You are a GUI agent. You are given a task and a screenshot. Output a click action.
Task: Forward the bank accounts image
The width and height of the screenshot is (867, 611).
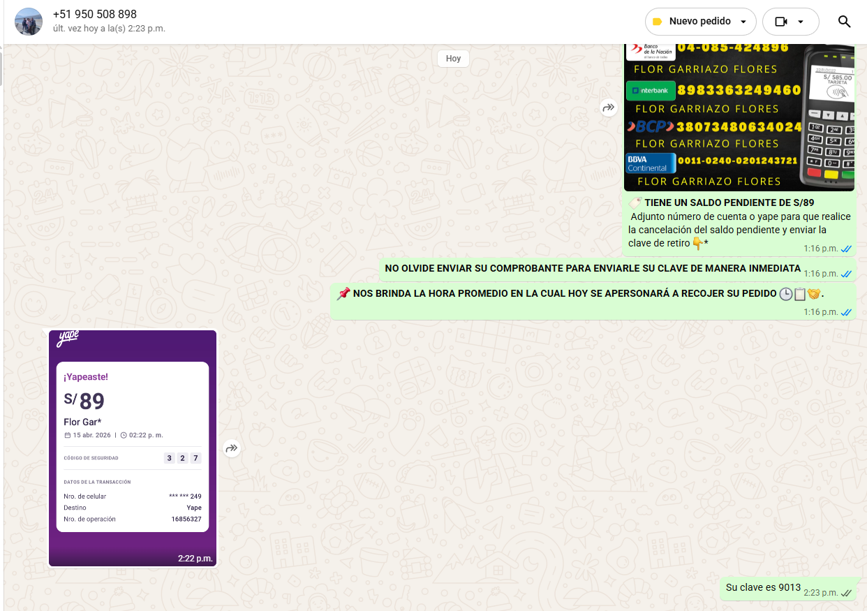point(609,108)
